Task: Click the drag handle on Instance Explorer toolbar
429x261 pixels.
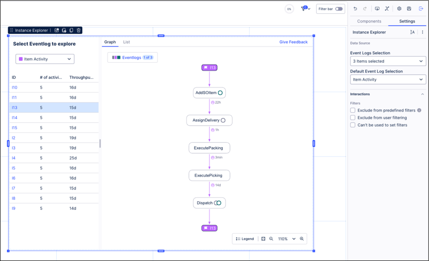Action: tap(11, 30)
